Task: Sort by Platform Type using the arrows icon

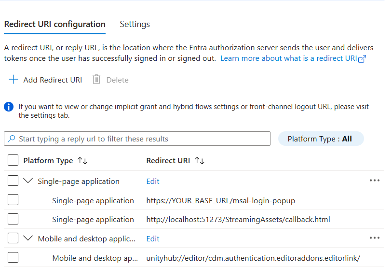Action: [x=82, y=161]
